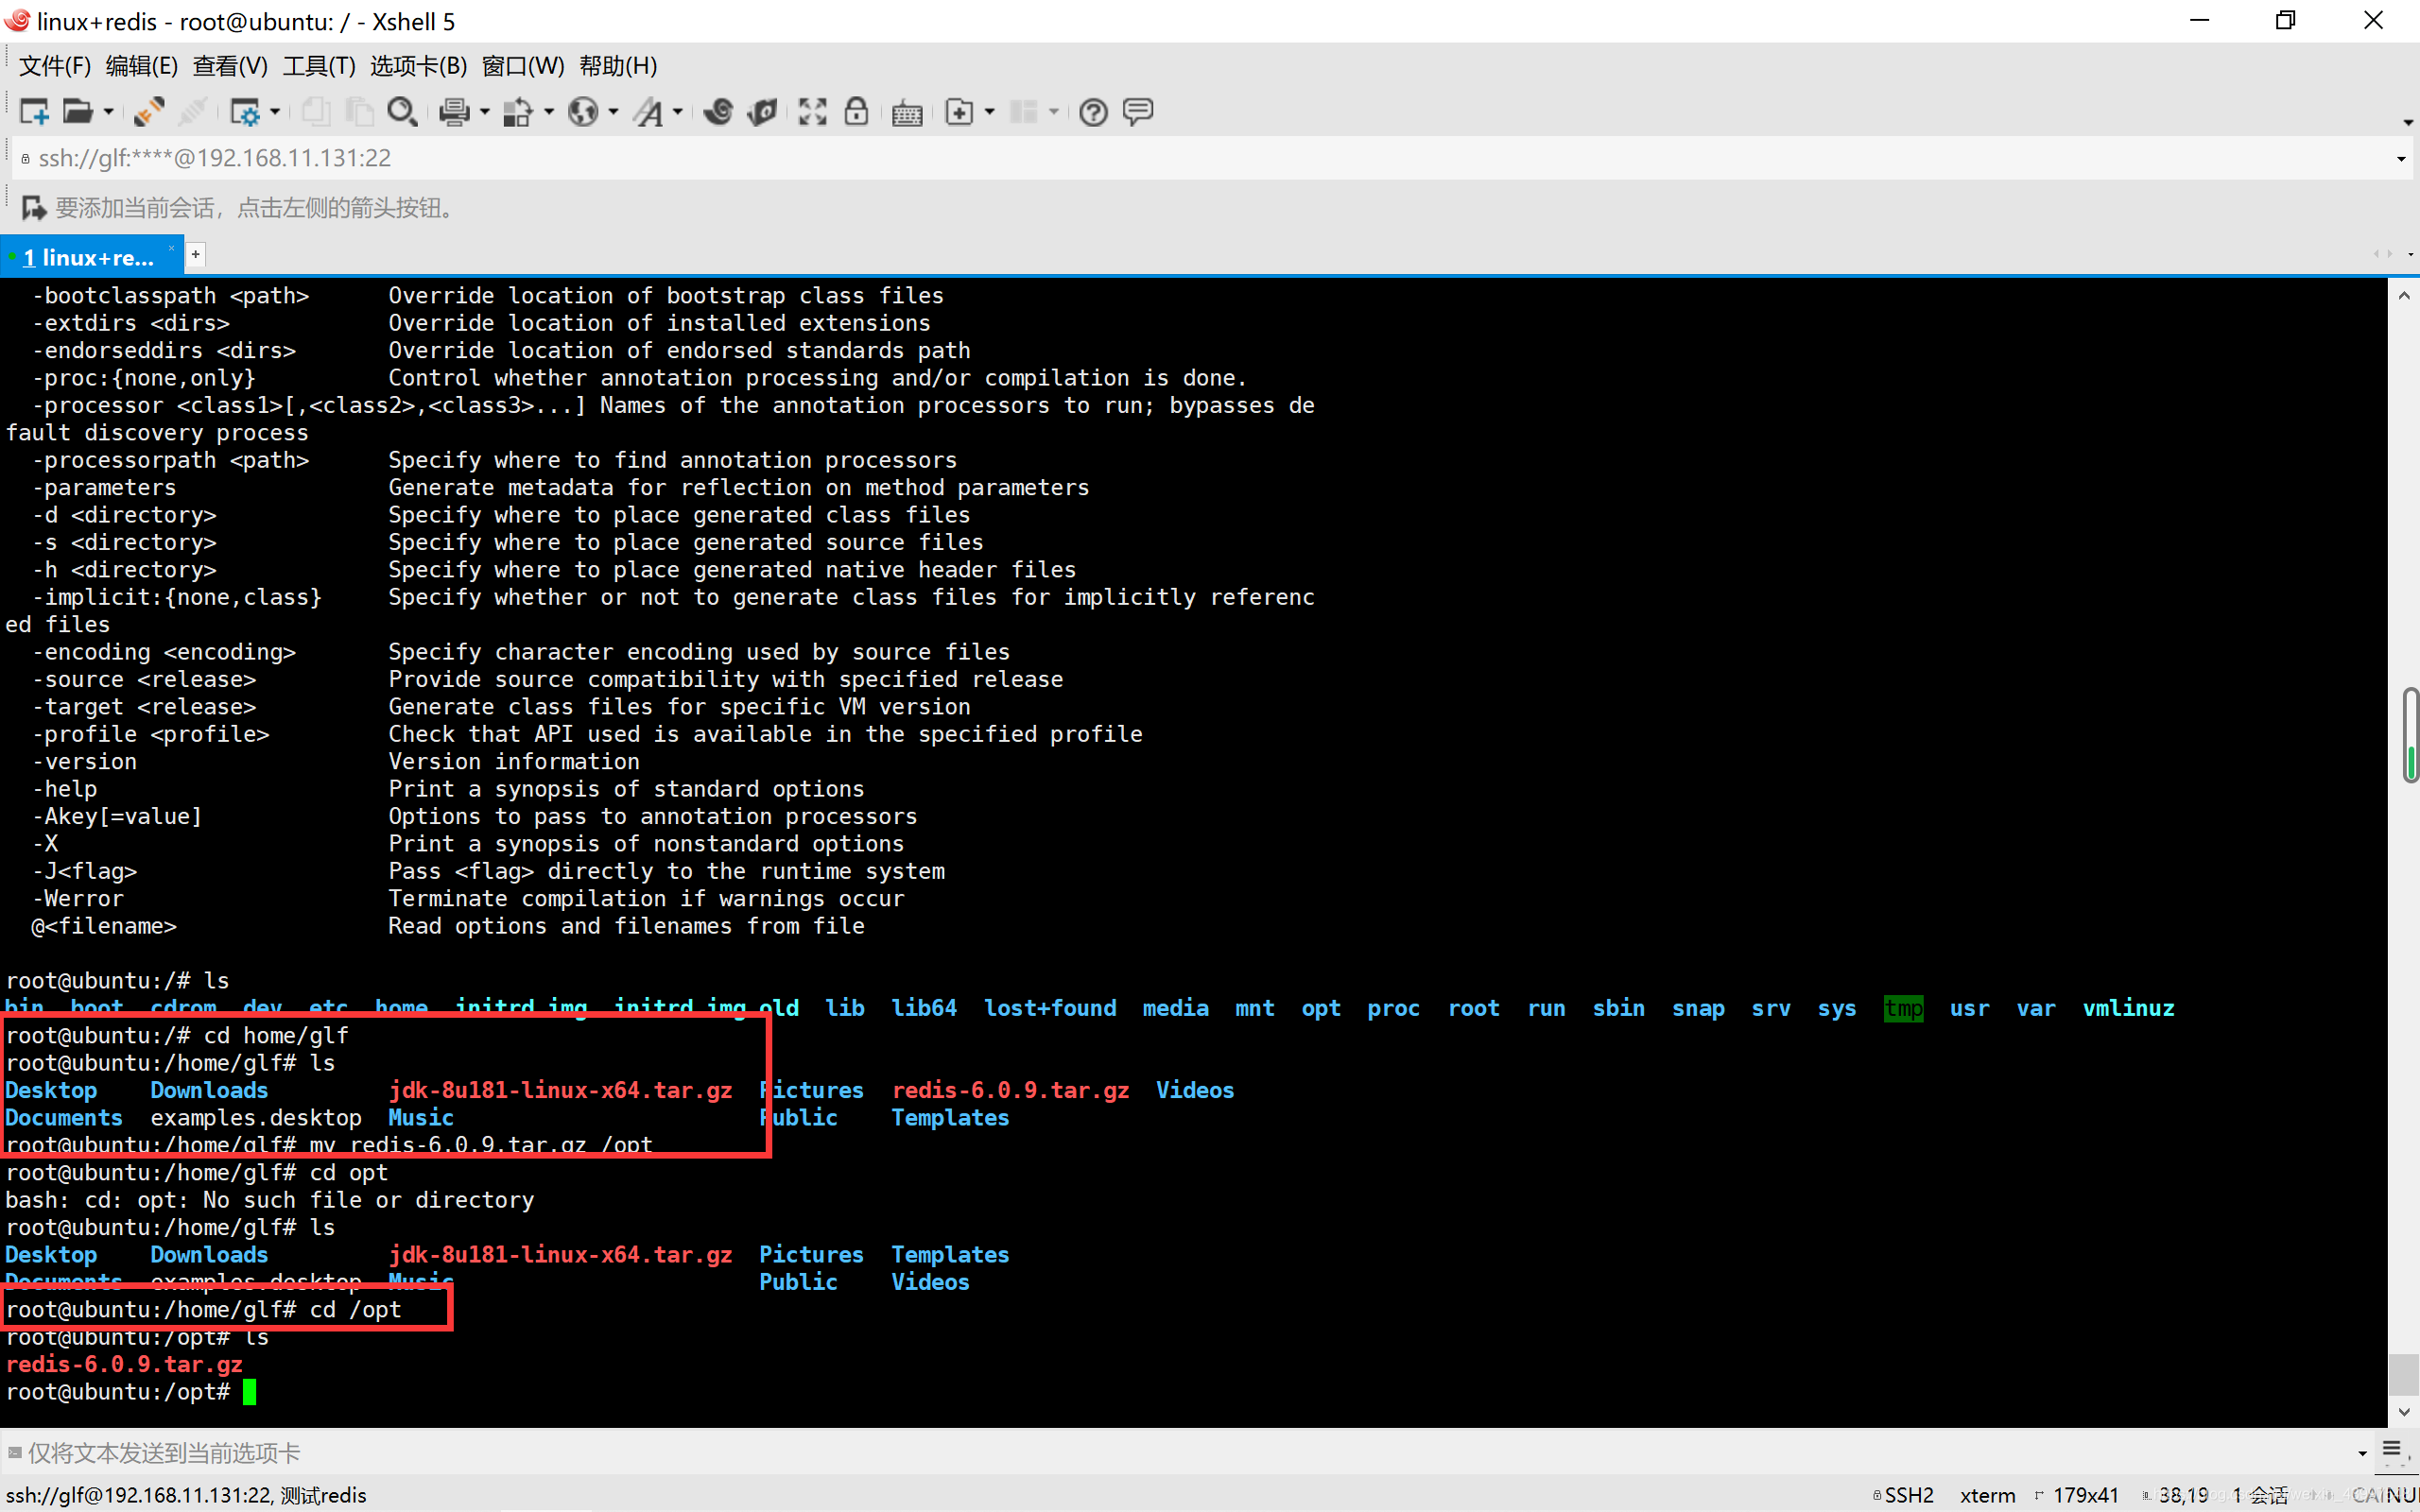Open the 帮助(H) menu
Image resolution: width=2420 pixels, height=1512 pixels.
[x=618, y=66]
